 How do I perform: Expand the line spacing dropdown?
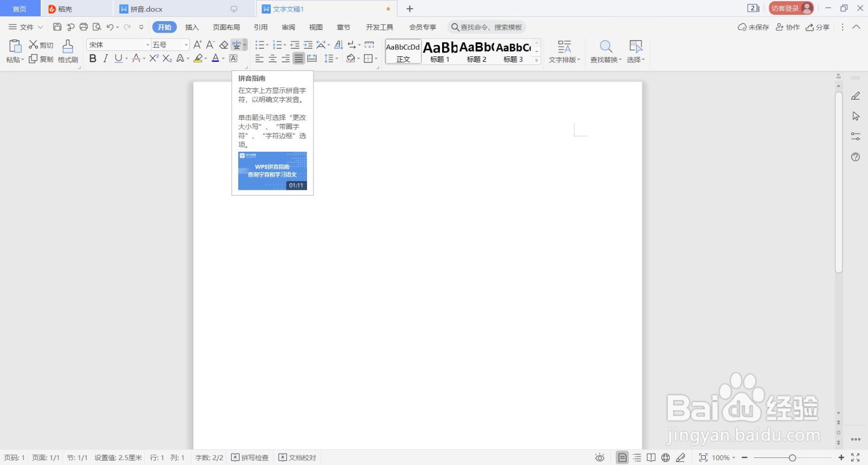pyautogui.click(x=337, y=58)
